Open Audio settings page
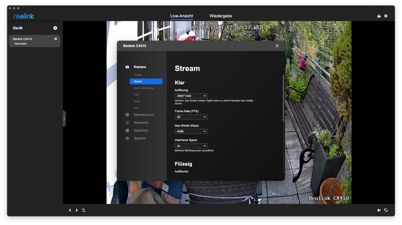This screenshot has height=225, width=402. tap(137, 101)
